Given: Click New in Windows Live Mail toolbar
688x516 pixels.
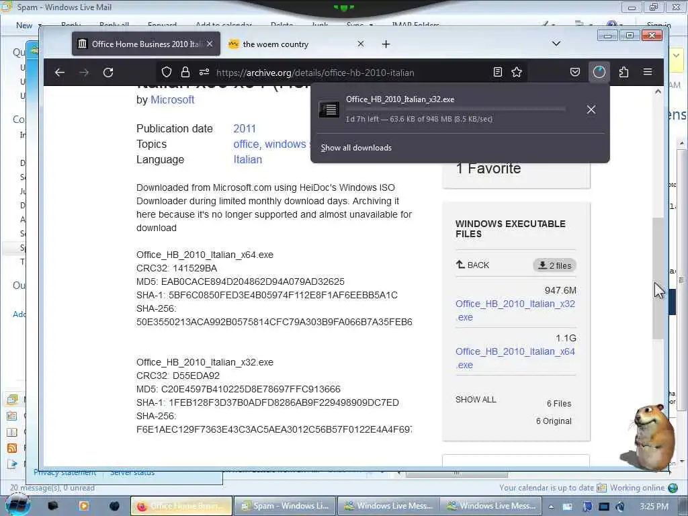Looking at the screenshot, I should [24, 26].
